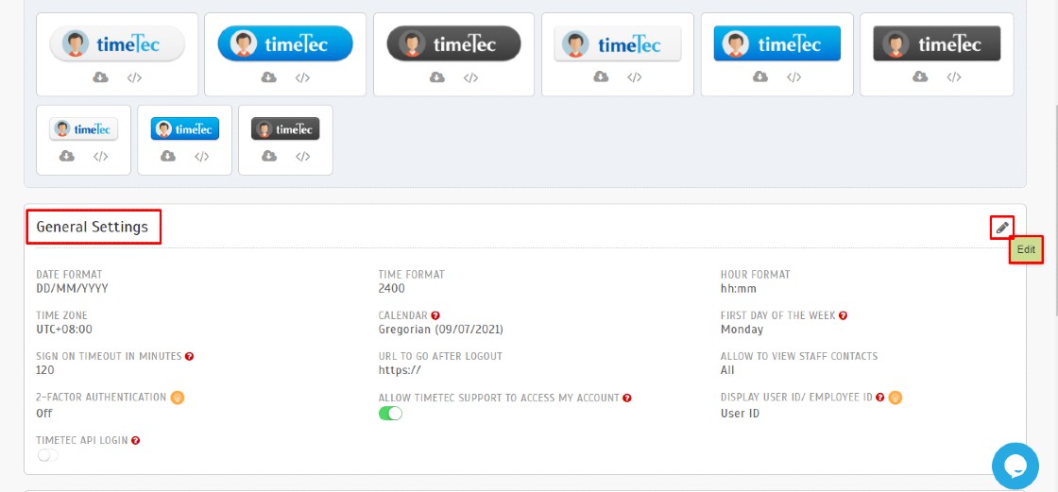Download the dark rectangular medium TimeTec badge
Screen dimensions: 1058x492
(x=920, y=76)
